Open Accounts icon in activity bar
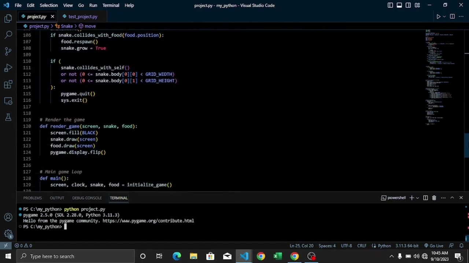This screenshot has width=469, height=263. pyautogui.click(x=8, y=217)
